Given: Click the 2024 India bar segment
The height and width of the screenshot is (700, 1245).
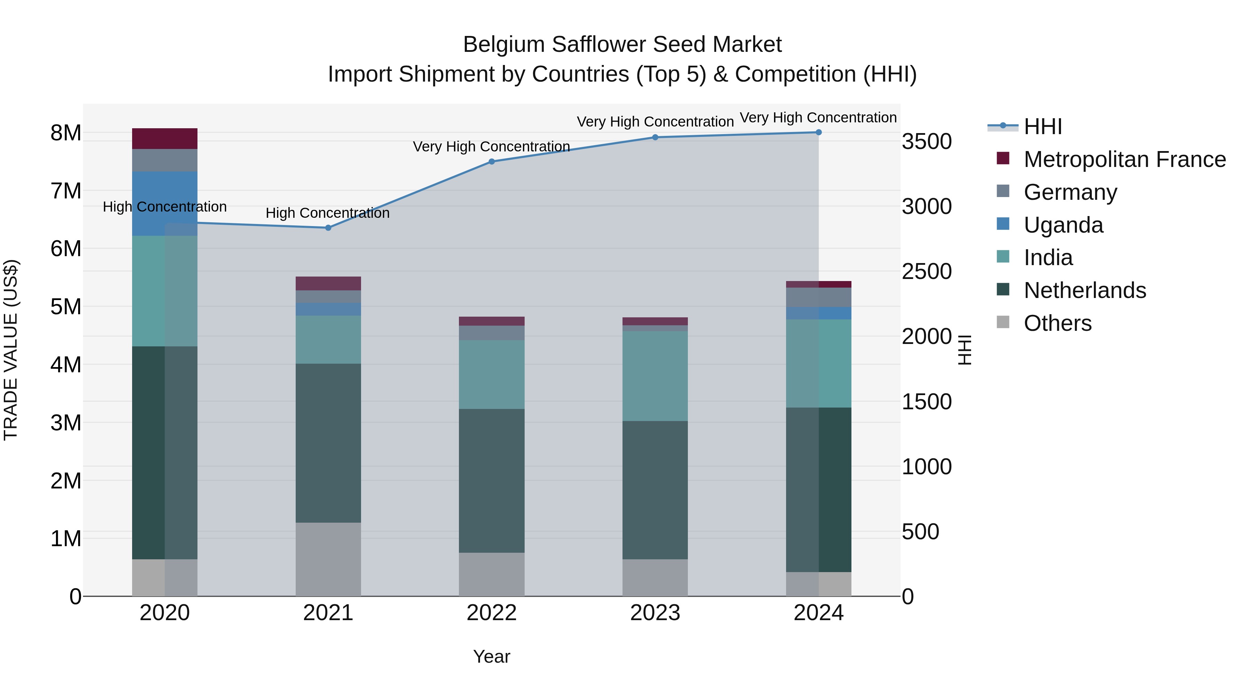Looking at the screenshot, I should point(819,363).
